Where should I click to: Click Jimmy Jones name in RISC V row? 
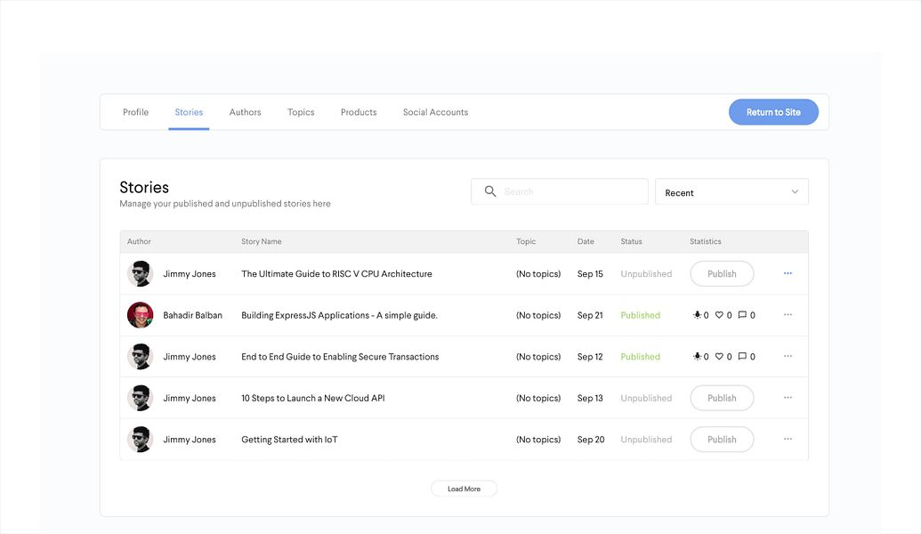click(x=190, y=274)
